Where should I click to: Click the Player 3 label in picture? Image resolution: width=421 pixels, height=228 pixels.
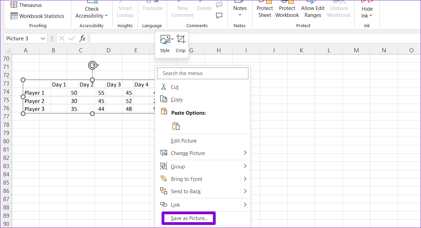(34, 109)
